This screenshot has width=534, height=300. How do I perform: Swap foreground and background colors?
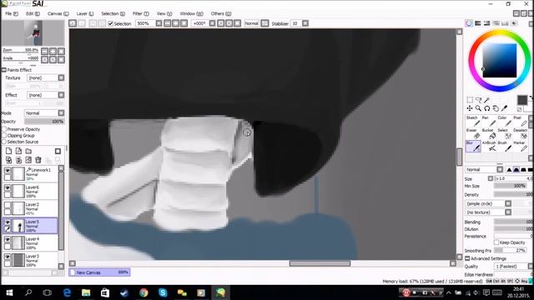point(531,98)
